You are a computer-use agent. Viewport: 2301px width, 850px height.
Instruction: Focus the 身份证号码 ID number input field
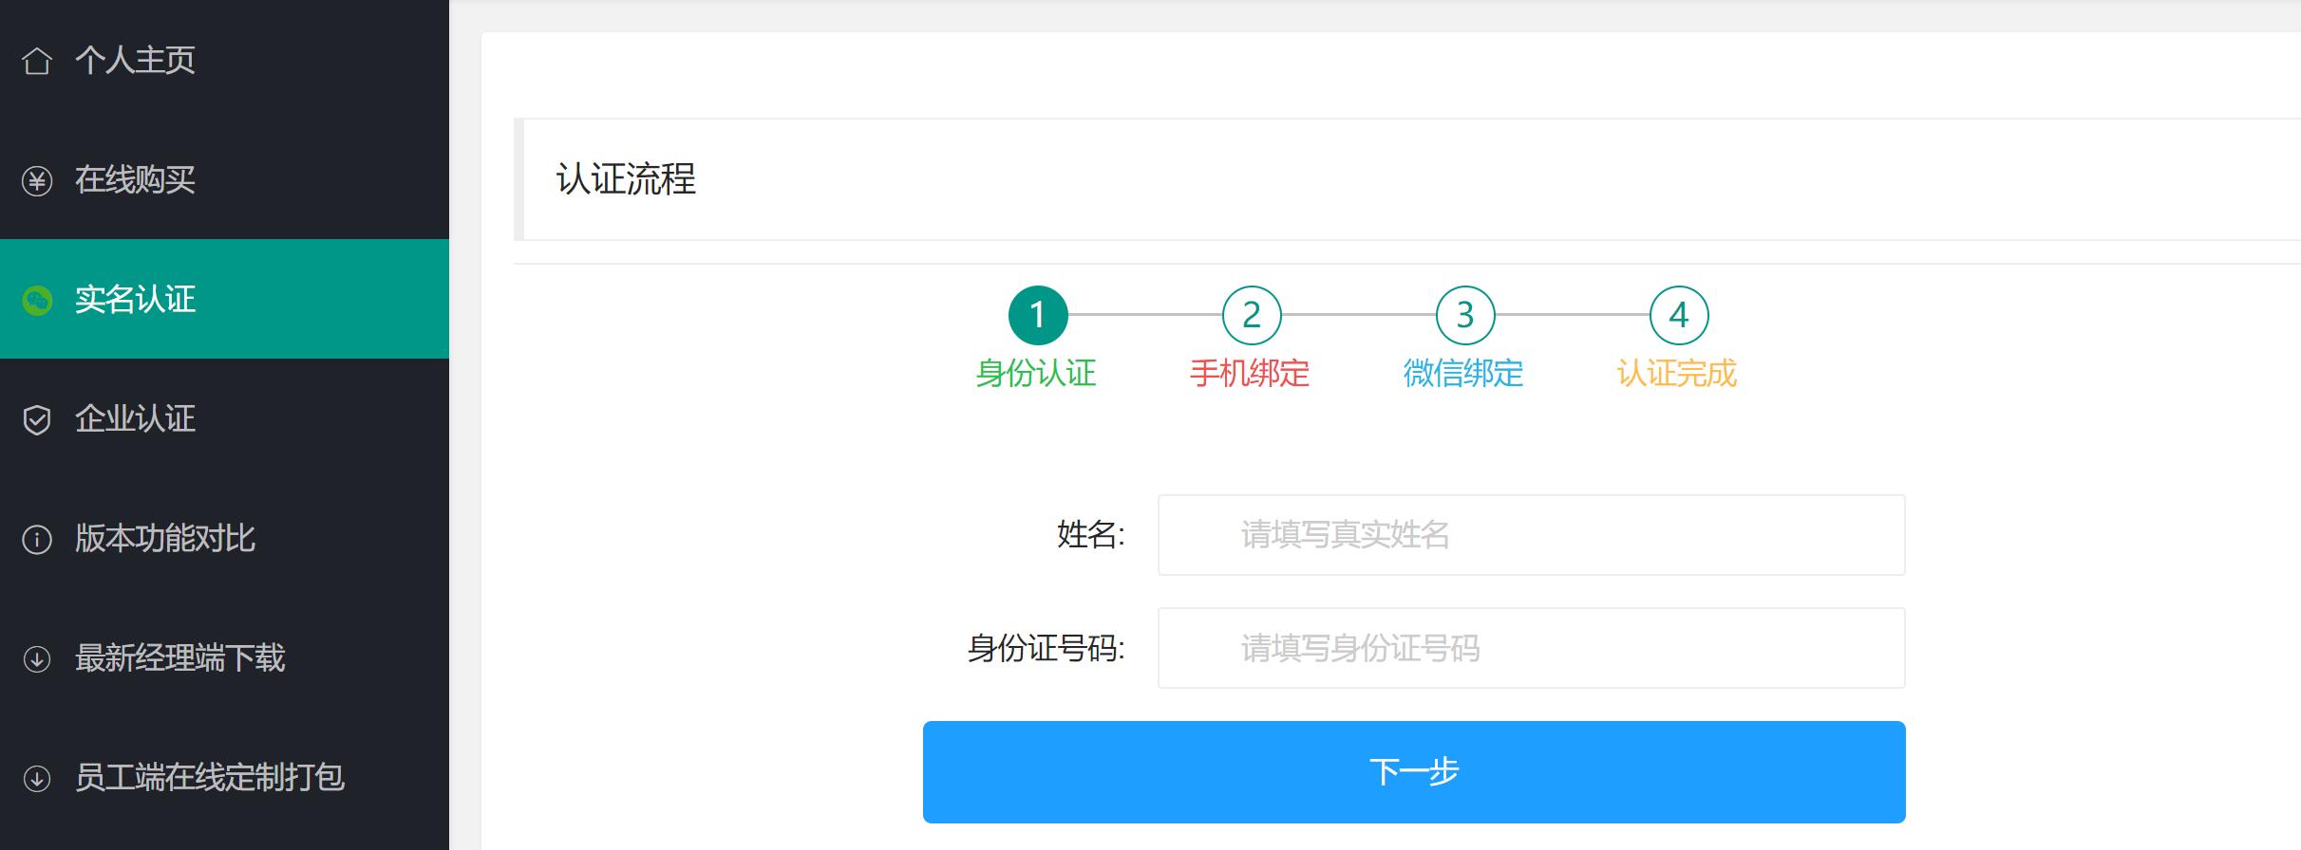(x=1531, y=648)
